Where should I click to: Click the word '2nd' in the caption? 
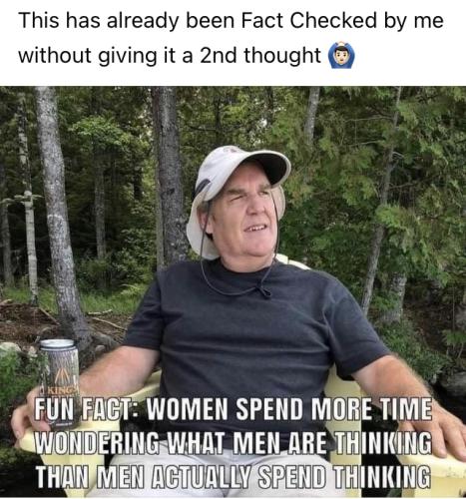(221, 55)
